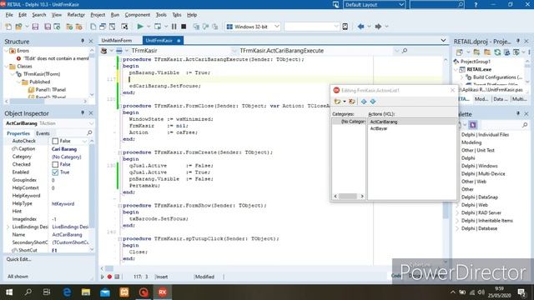The height and width of the screenshot is (300, 534).
Task: Click the New Items toolbar icon
Action: point(8,27)
